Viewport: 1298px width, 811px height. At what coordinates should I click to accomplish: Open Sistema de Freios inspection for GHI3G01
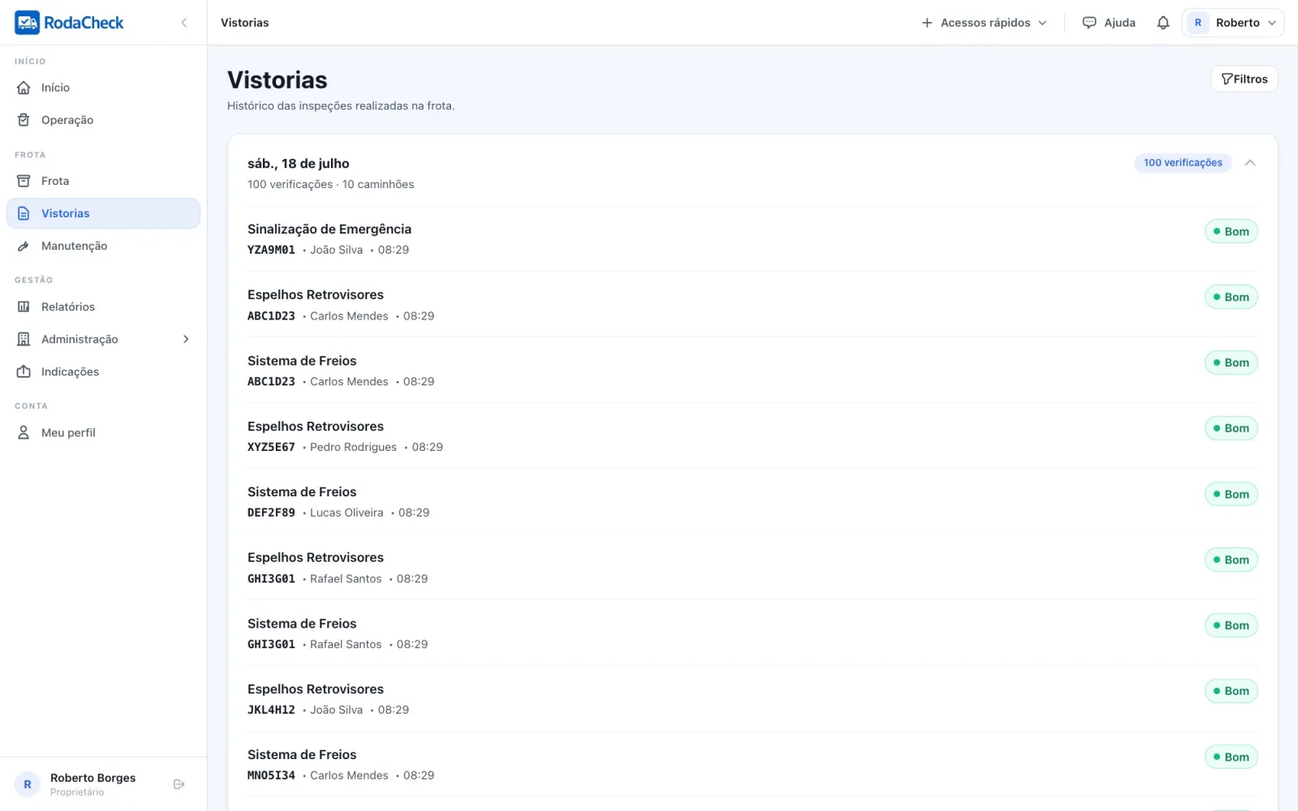753,633
